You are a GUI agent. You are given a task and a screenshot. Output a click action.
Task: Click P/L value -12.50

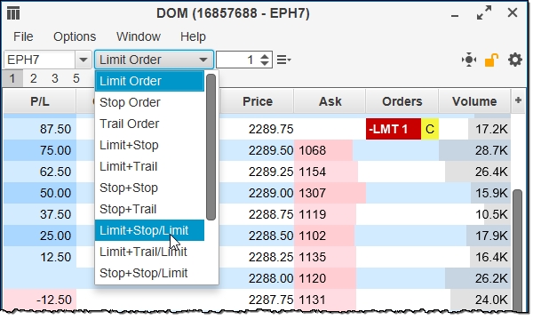[x=54, y=300]
